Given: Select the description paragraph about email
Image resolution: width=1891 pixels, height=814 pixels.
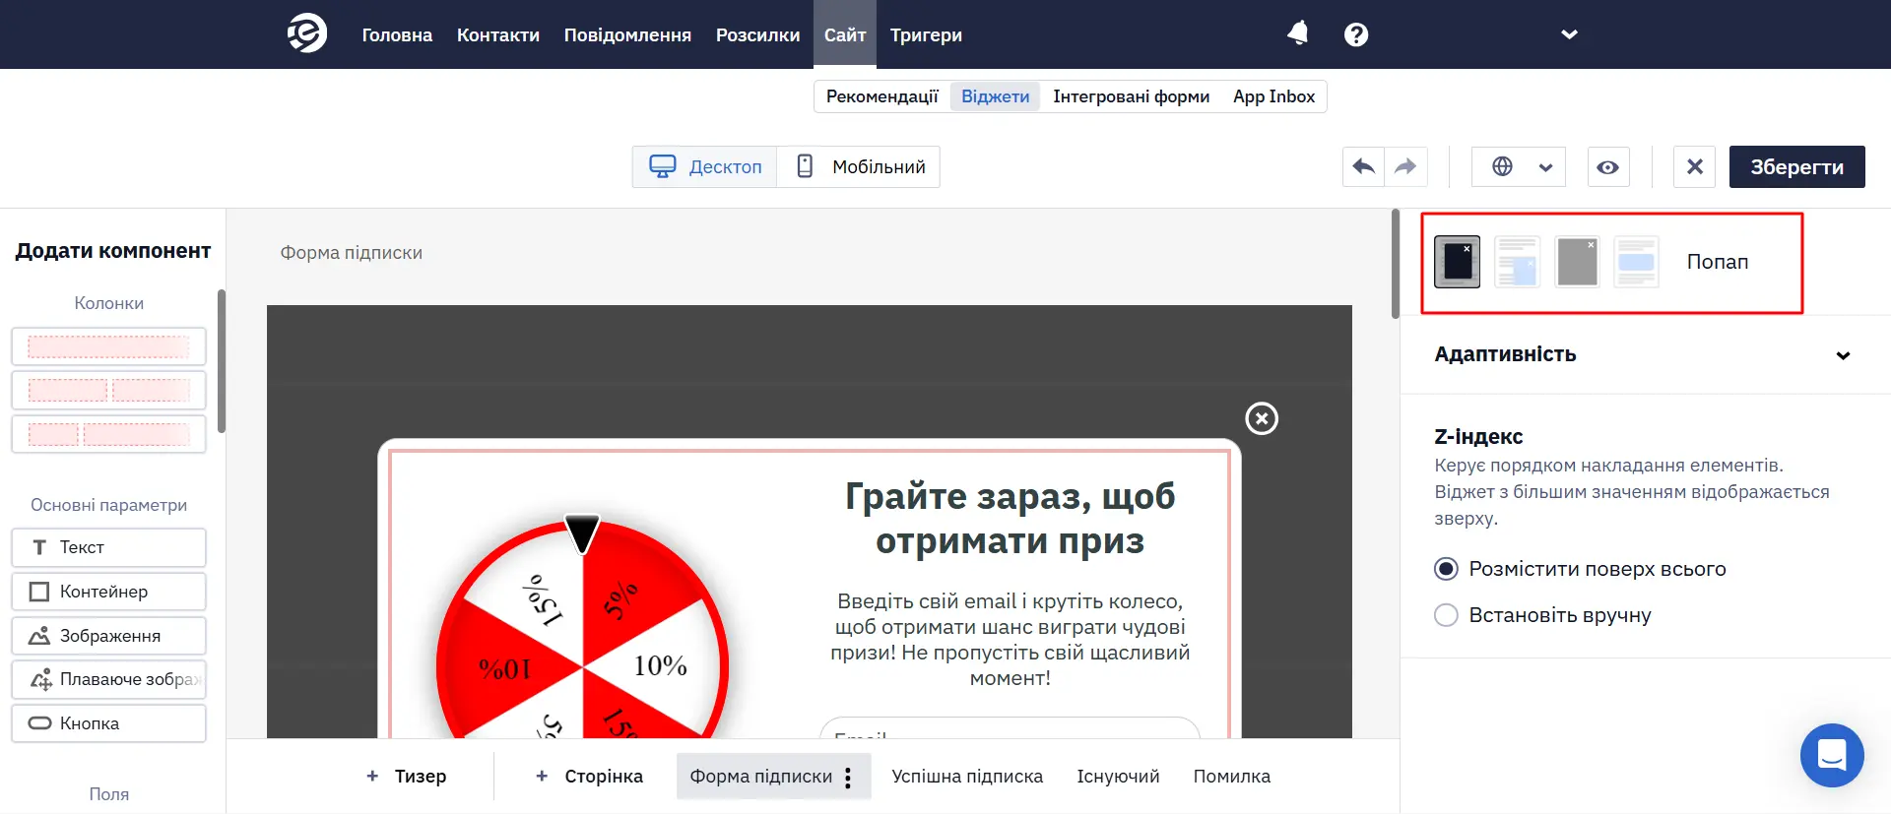Looking at the screenshot, I should tap(1010, 640).
